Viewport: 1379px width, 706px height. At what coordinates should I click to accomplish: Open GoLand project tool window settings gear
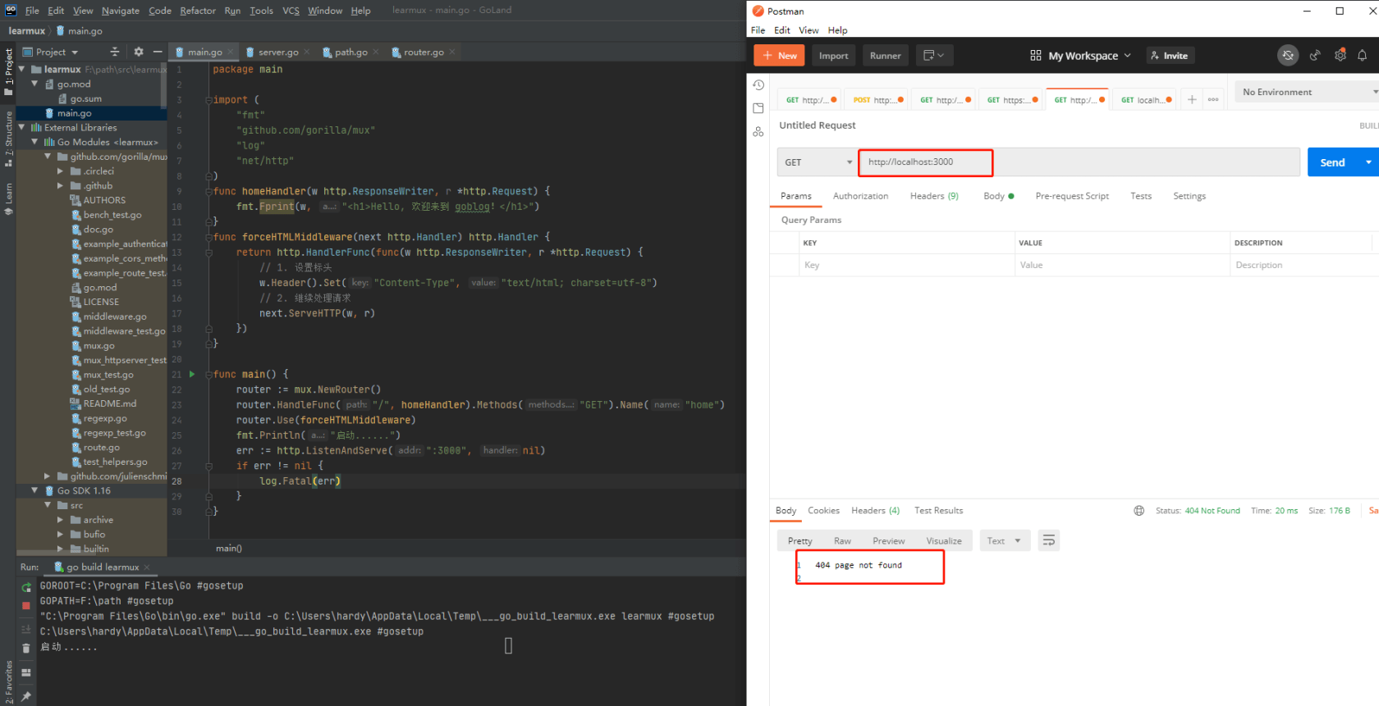(x=138, y=52)
